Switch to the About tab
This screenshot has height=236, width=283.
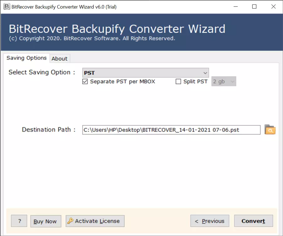coord(59,59)
